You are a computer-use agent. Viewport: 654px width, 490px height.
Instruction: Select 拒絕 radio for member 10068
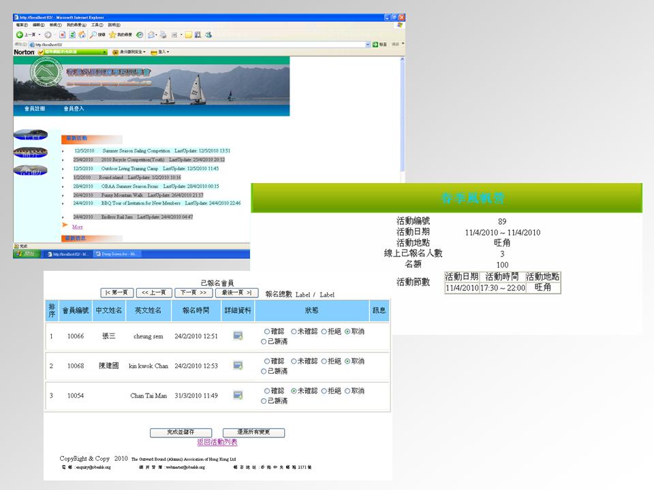click(325, 361)
